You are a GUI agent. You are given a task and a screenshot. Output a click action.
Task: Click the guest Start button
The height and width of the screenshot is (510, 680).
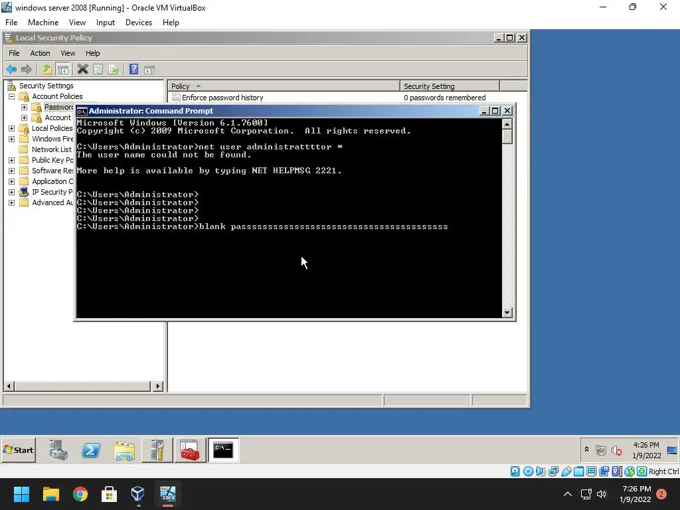[x=19, y=450]
